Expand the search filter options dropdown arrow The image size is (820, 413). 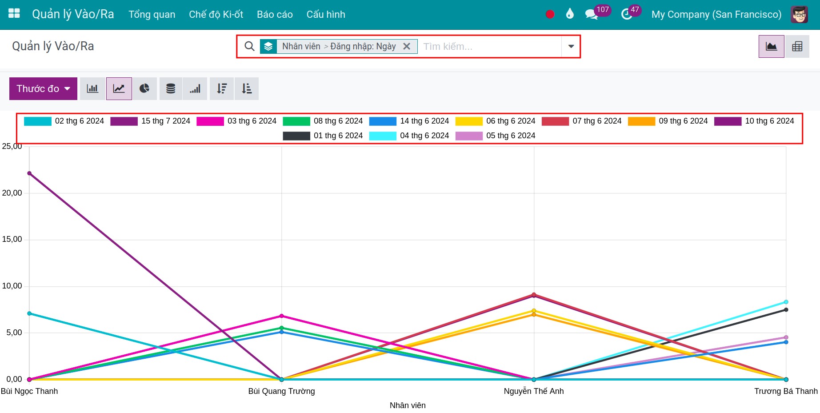571,46
